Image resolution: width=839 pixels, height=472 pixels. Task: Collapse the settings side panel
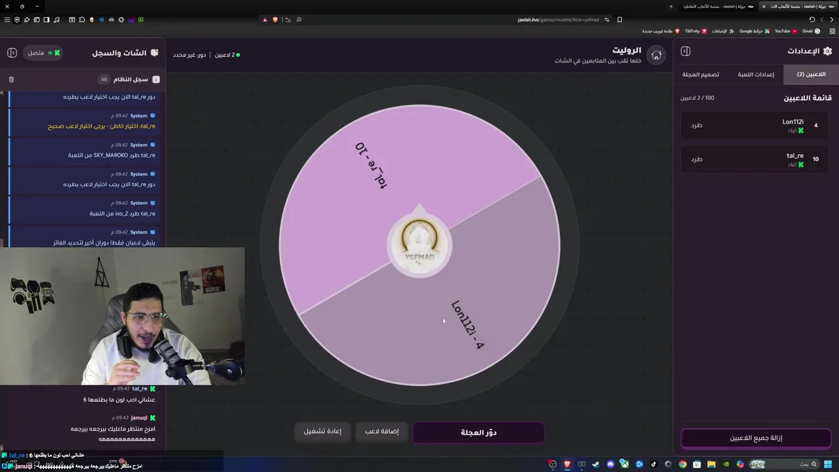(686, 51)
